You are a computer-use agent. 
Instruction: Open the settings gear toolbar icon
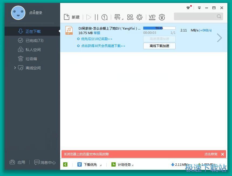139,17
